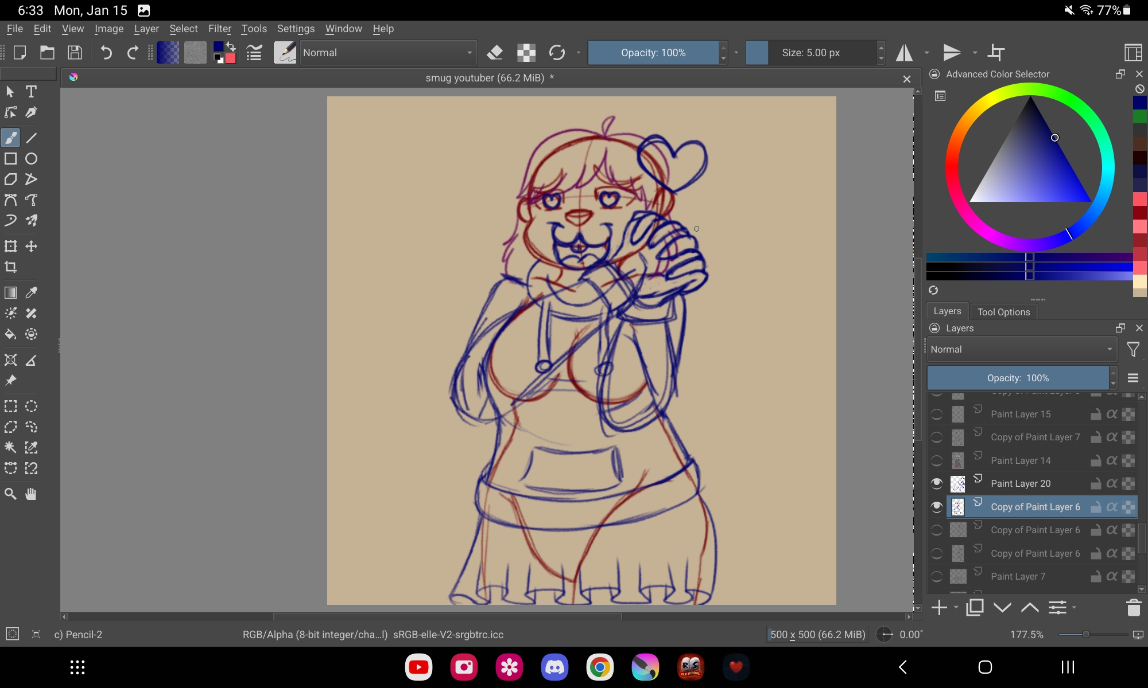Toggle eraser mode in toolbar

(495, 53)
